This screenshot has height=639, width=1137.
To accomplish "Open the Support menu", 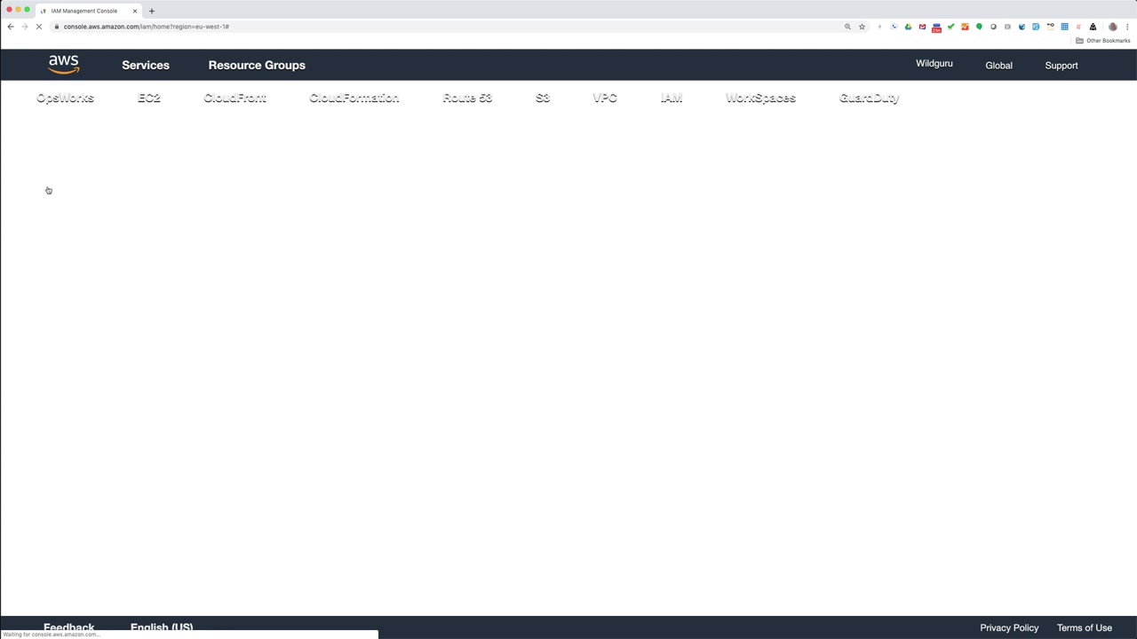I will tap(1061, 66).
